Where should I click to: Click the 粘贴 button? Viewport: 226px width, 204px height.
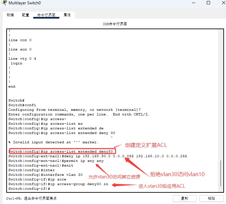(x=211, y=198)
